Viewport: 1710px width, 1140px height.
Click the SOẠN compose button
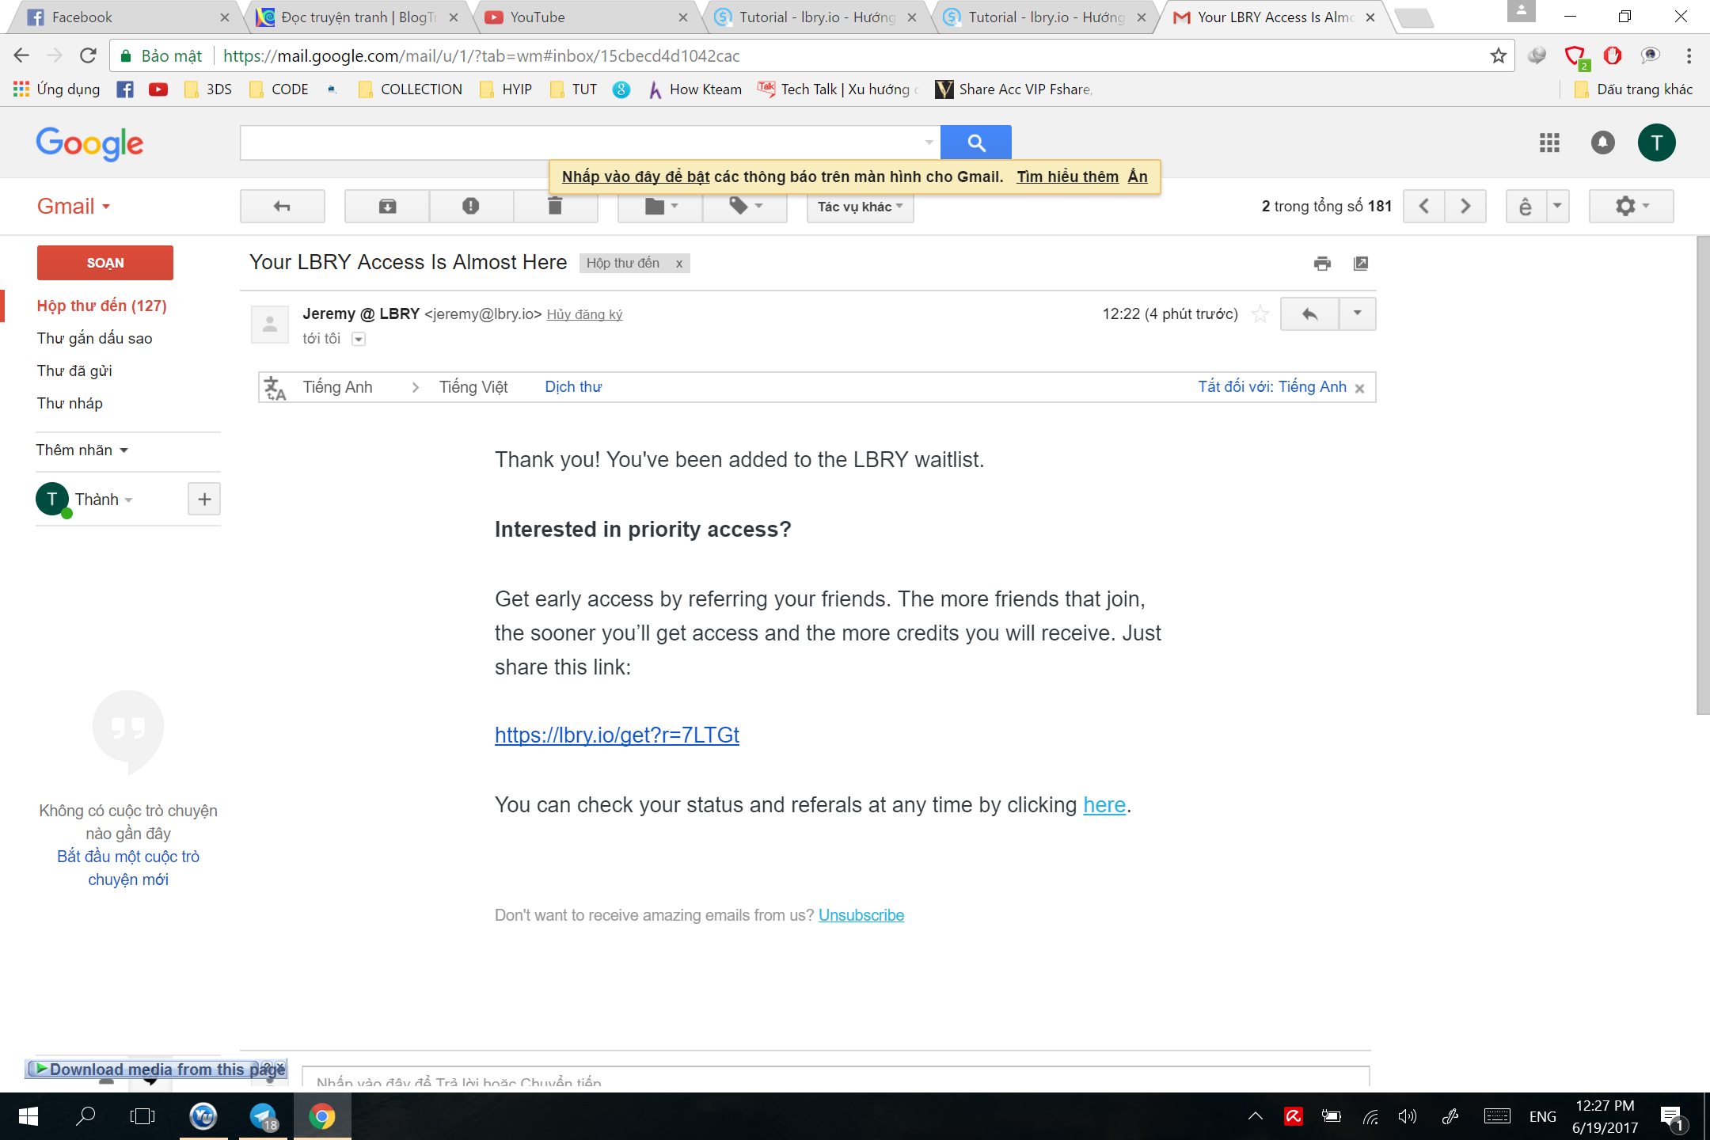tap(104, 263)
